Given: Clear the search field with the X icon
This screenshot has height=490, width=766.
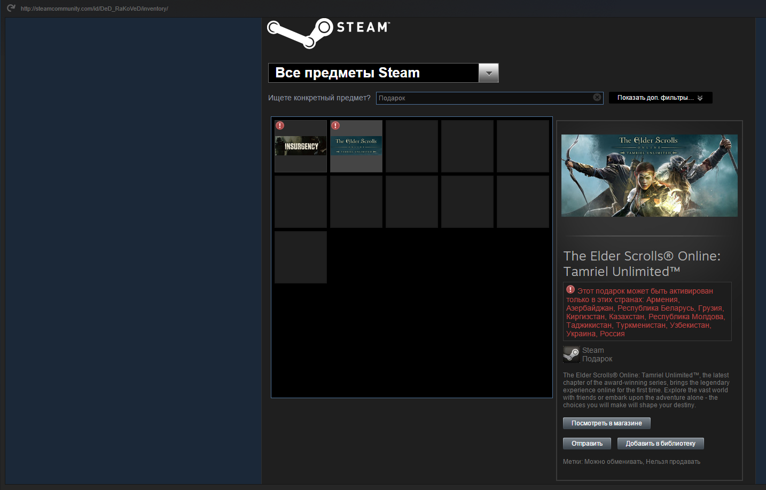Looking at the screenshot, I should (597, 97).
